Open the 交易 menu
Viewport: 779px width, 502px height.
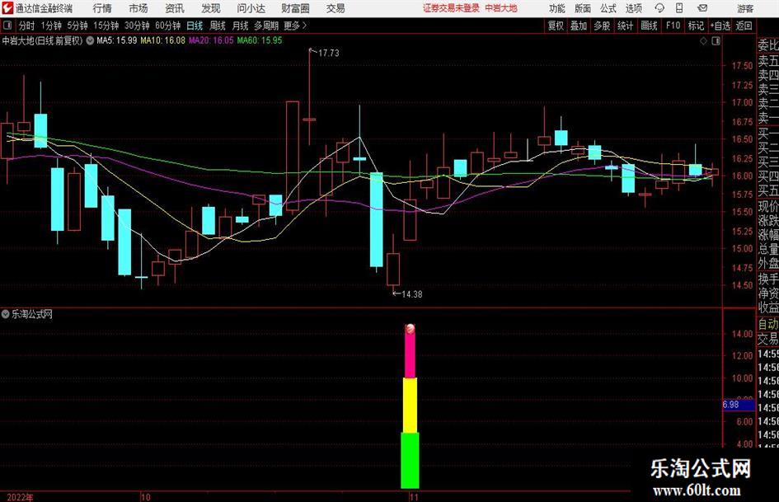(x=336, y=8)
